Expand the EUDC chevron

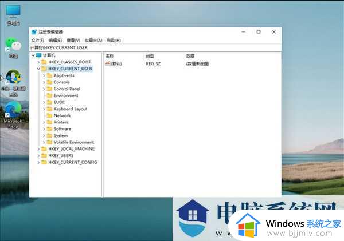tap(44, 102)
